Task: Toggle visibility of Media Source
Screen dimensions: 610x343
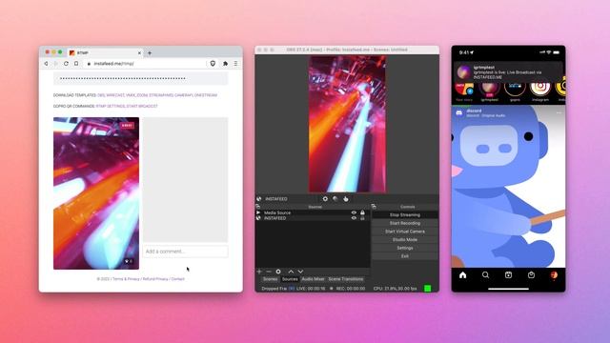Action: pos(354,212)
